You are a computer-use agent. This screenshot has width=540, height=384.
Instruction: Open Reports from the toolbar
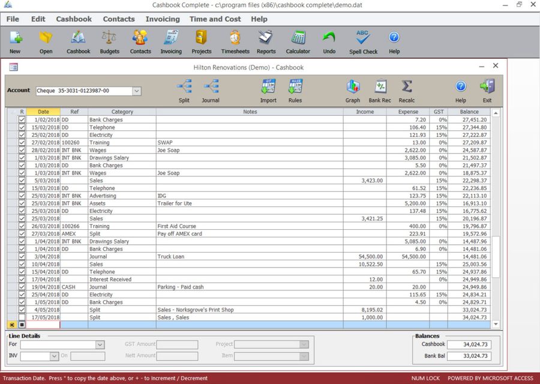coord(266,37)
